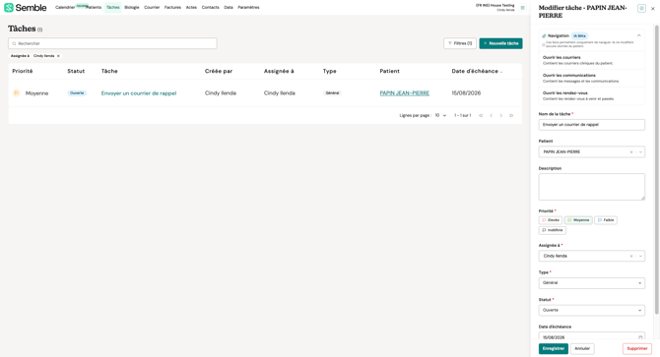Click the IA Bêta badge

click(x=579, y=35)
